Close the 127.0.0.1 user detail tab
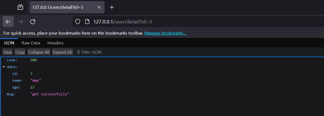The width and height of the screenshot is (324, 116). [x=99, y=7]
